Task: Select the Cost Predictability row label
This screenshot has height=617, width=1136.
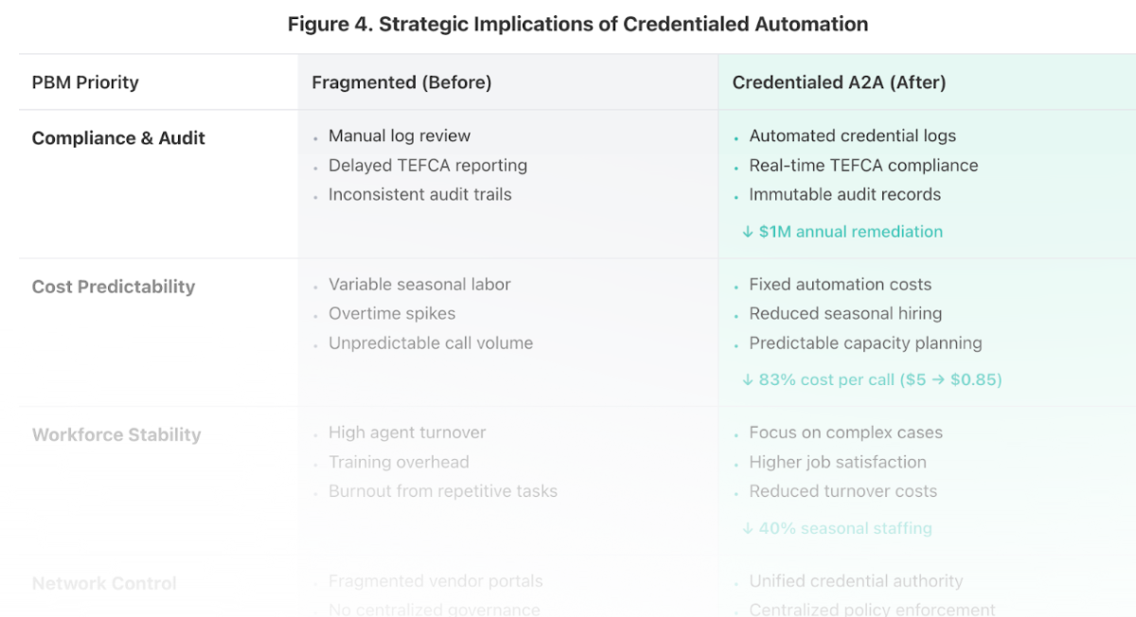Action: (x=114, y=287)
